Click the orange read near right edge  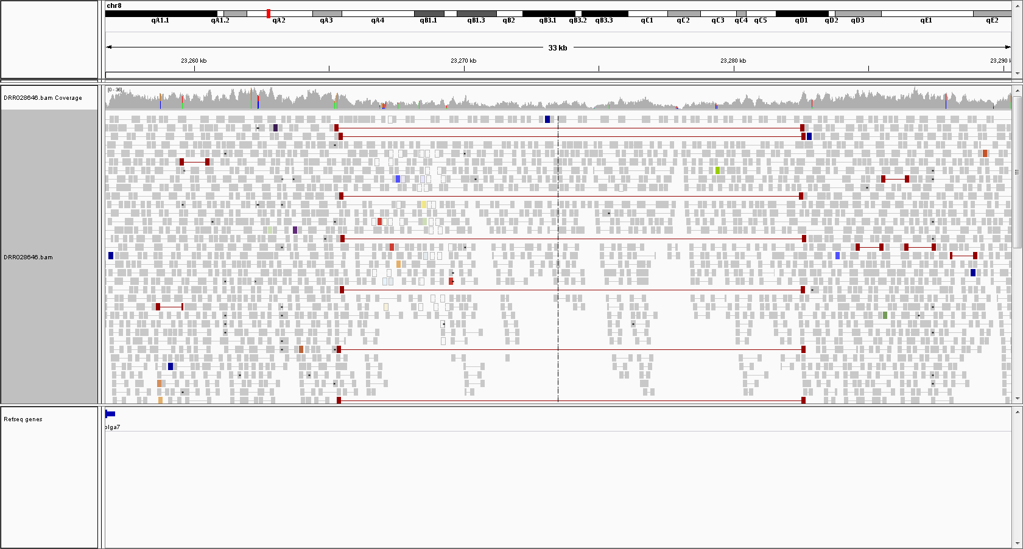[x=985, y=153]
